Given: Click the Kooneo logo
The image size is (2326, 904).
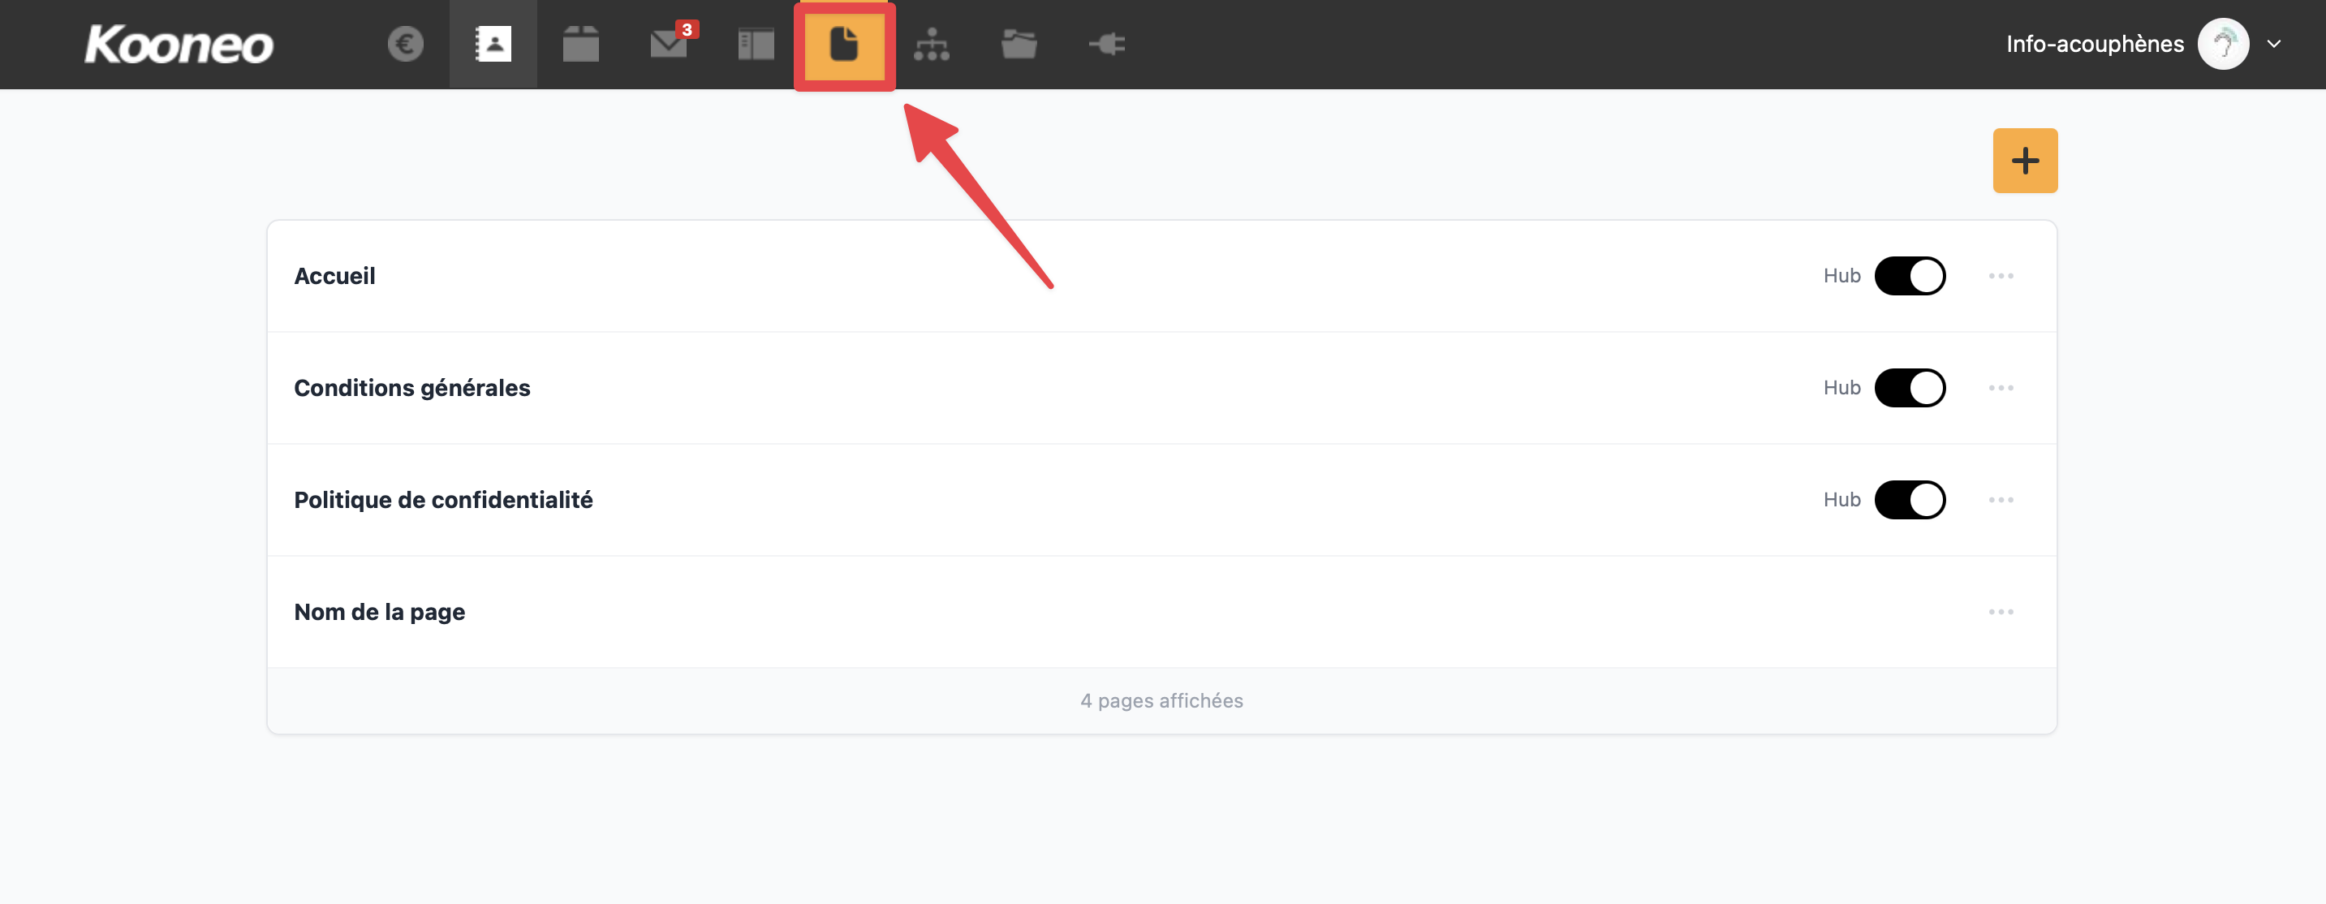Looking at the screenshot, I should (x=179, y=45).
